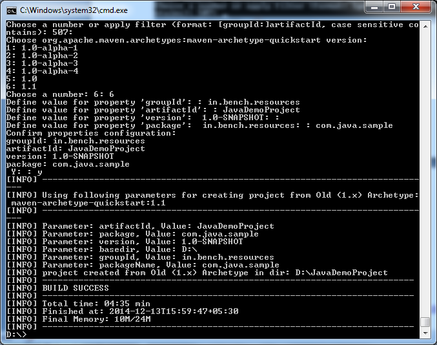This screenshot has width=437, height=345.
Task: Click 'Total time: 04:35 min' line
Action: click(78, 304)
